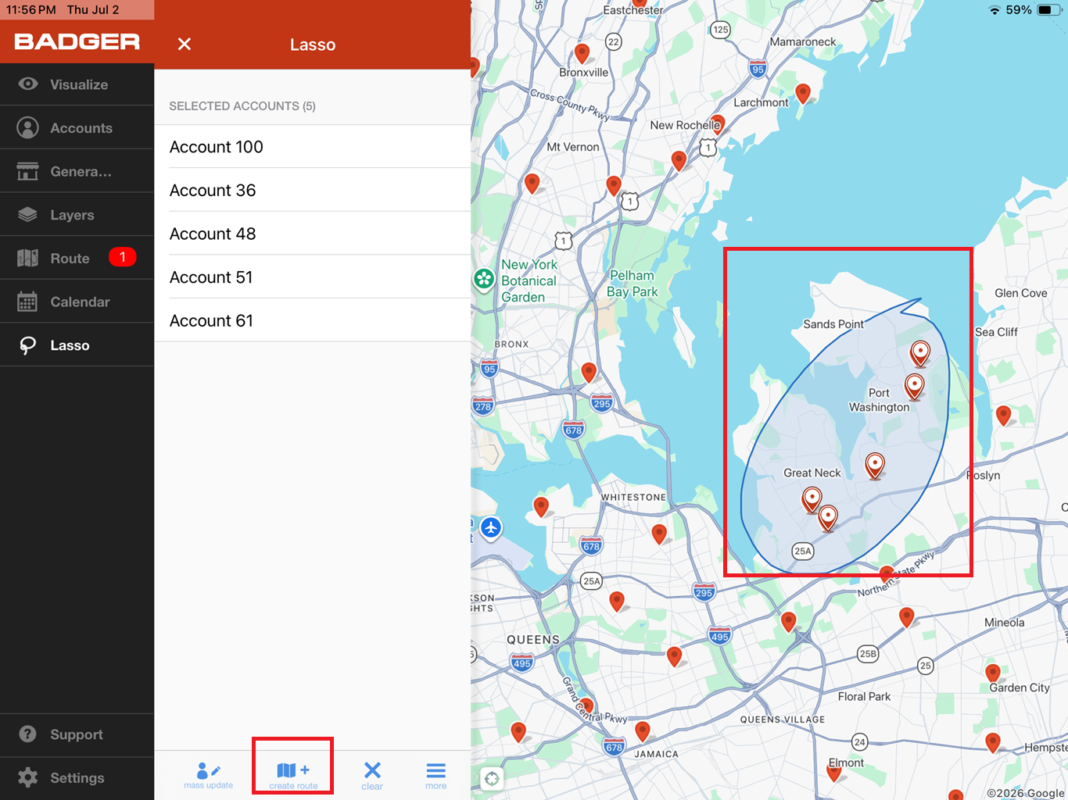
Task: Select Account 51 in the list
Action: click(313, 277)
